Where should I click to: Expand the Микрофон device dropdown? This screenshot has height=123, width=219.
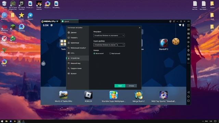coord(109,36)
